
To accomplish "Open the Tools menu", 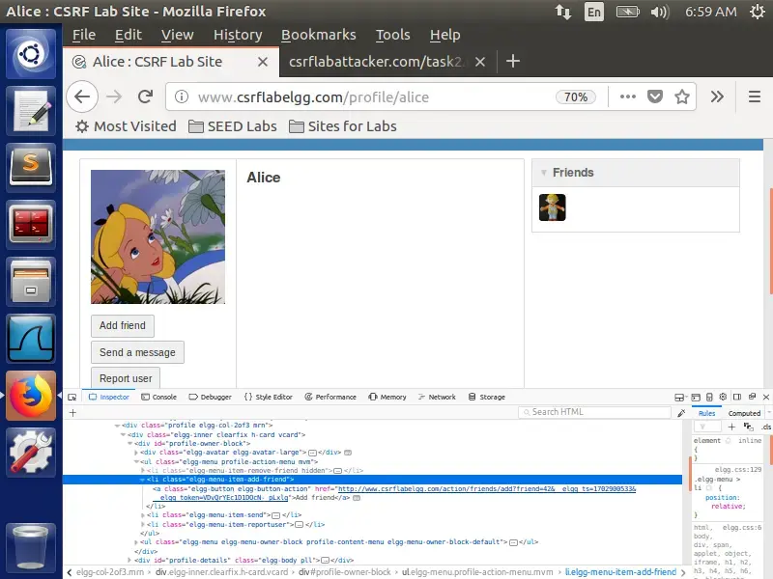I will [x=393, y=35].
